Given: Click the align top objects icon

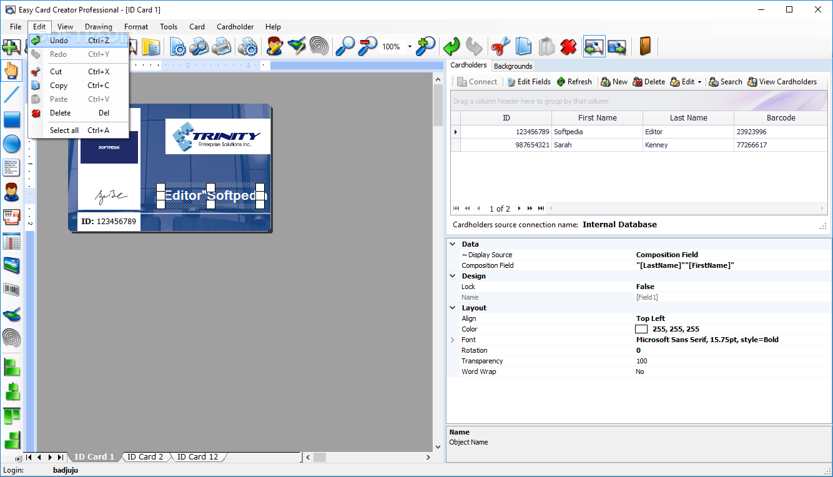Looking at the screenshot, I should pyautogui.click(x=12, y=416).
